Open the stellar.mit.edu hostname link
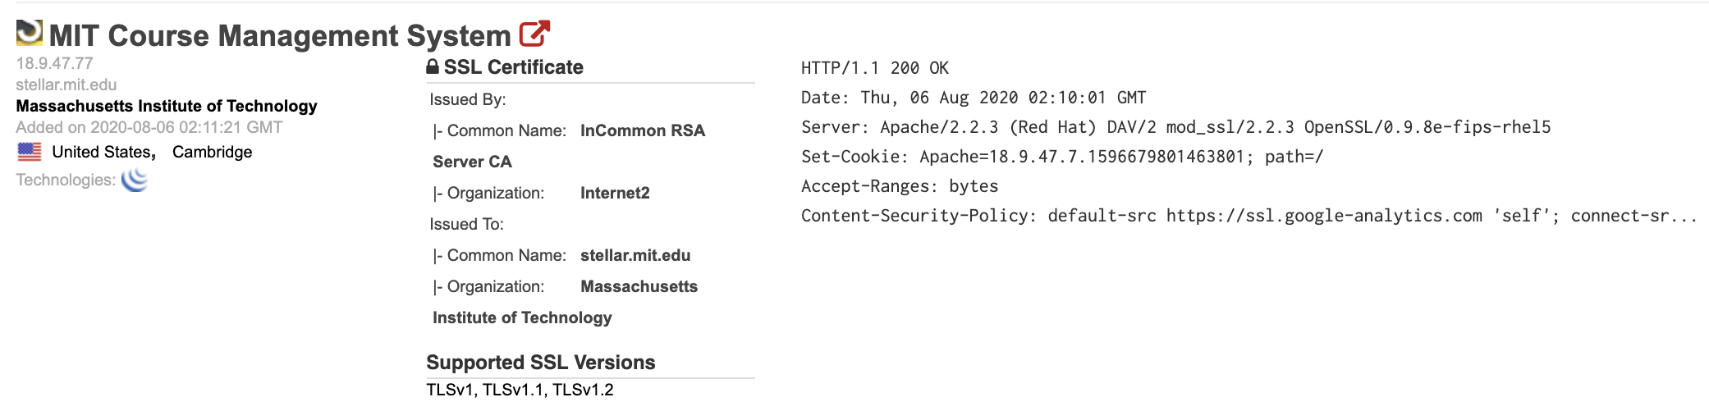 coord(66,84)
